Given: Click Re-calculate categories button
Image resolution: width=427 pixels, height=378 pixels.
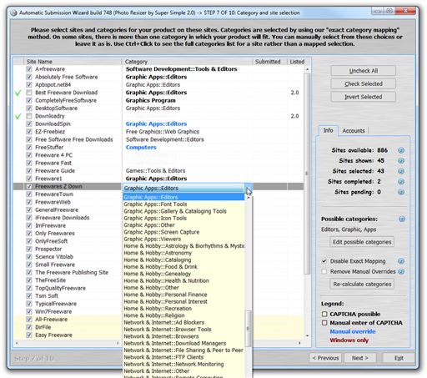Looking at the screenshot, I should click(362, 284).
